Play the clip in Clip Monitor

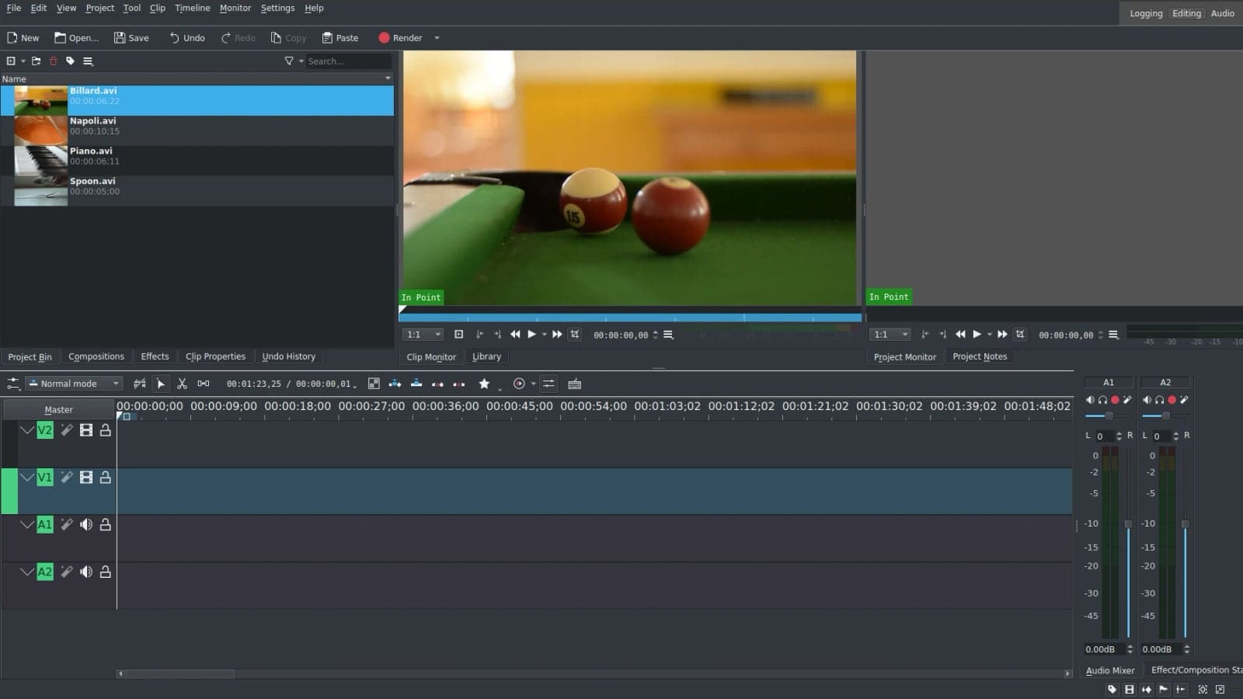click(532, 335)
